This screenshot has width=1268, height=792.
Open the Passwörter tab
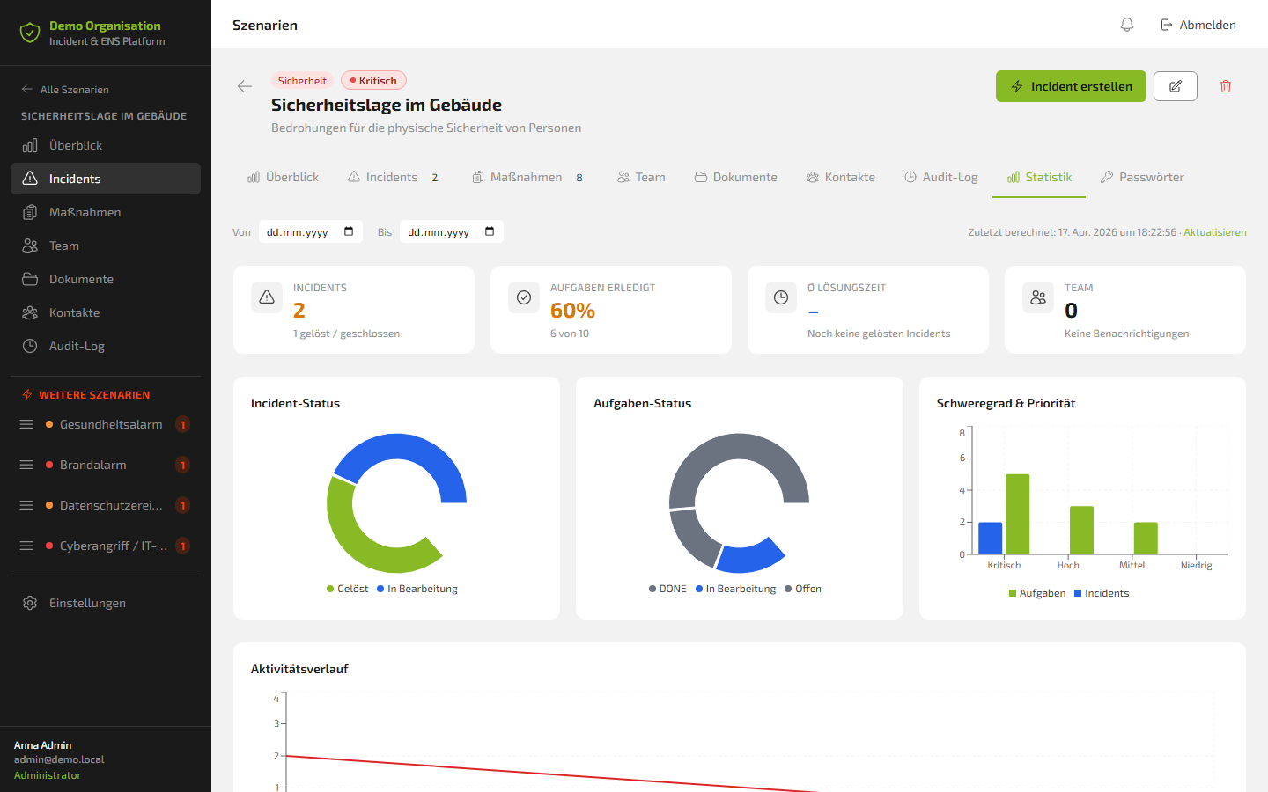pos(1142,177)
